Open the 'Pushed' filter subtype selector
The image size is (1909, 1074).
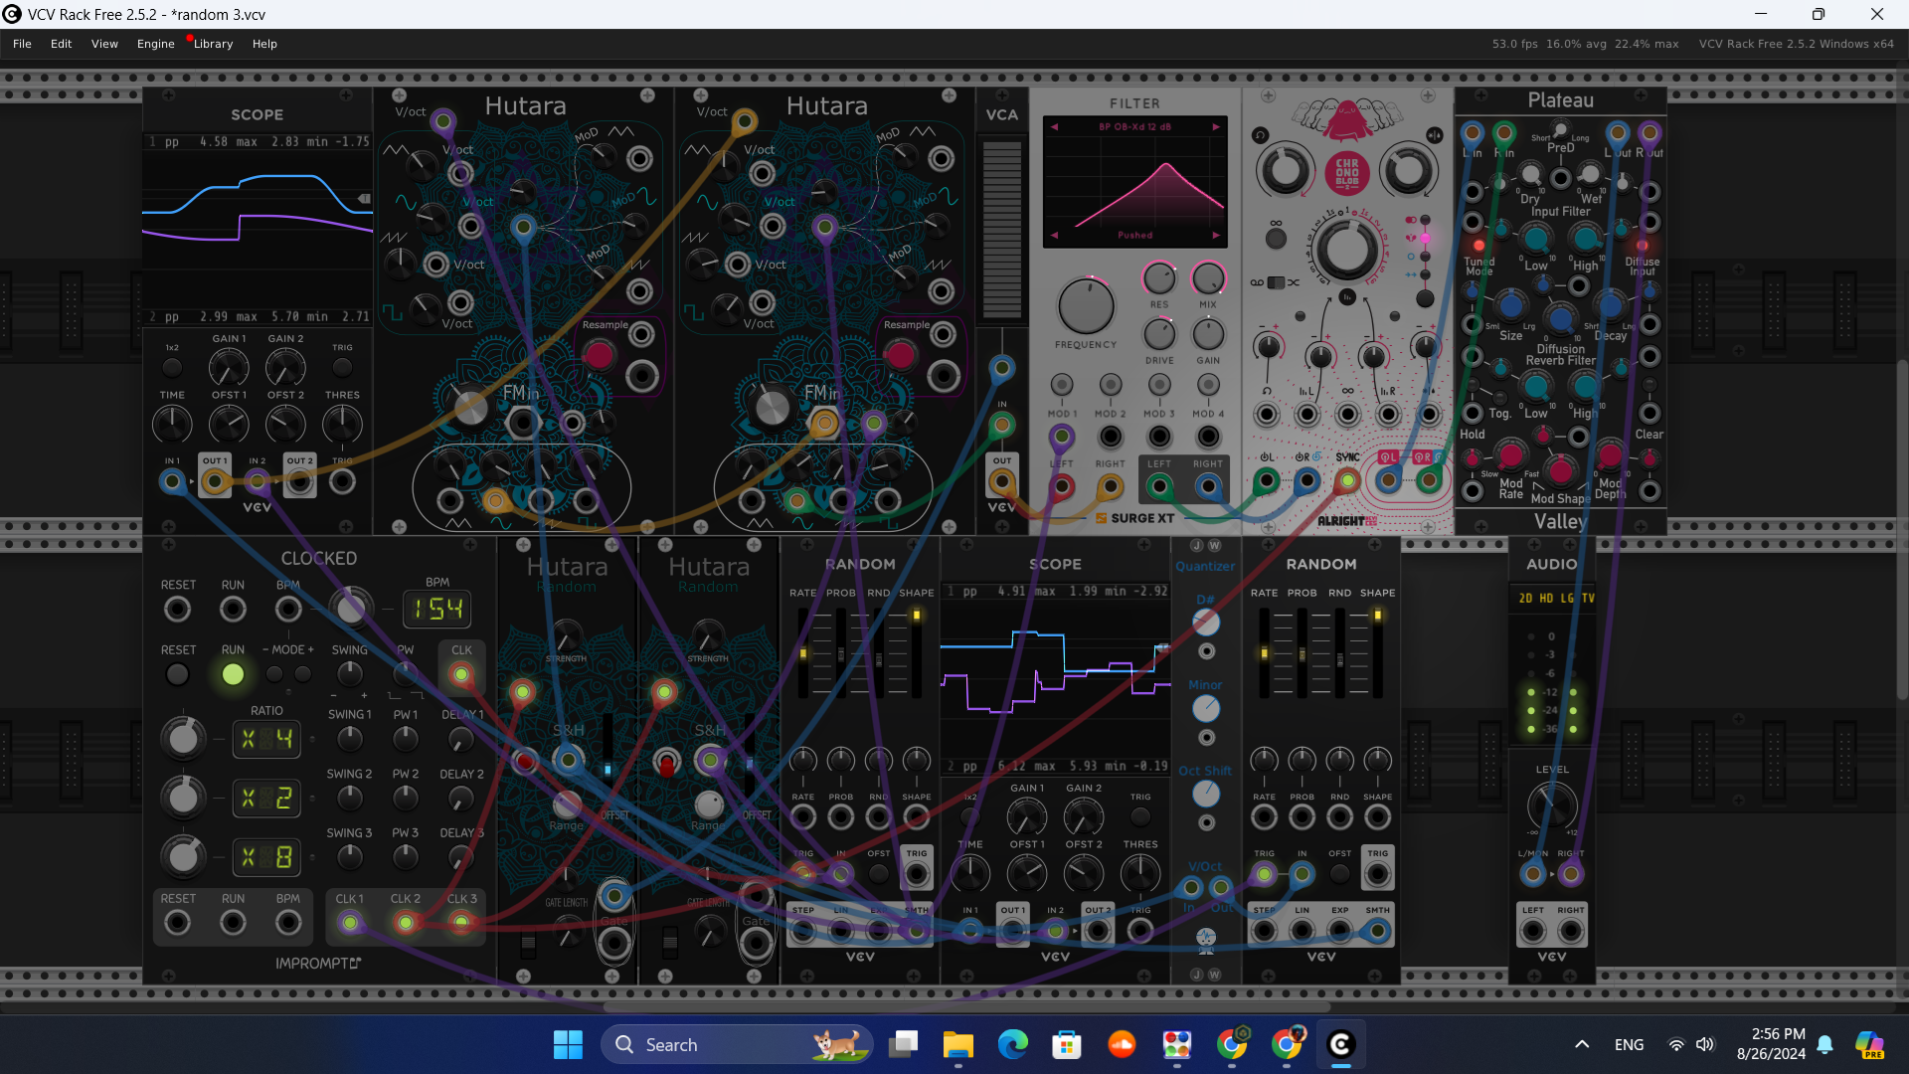pos(1134,236)
